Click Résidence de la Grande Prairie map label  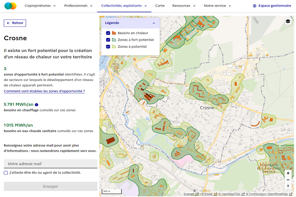coord(269,168)
